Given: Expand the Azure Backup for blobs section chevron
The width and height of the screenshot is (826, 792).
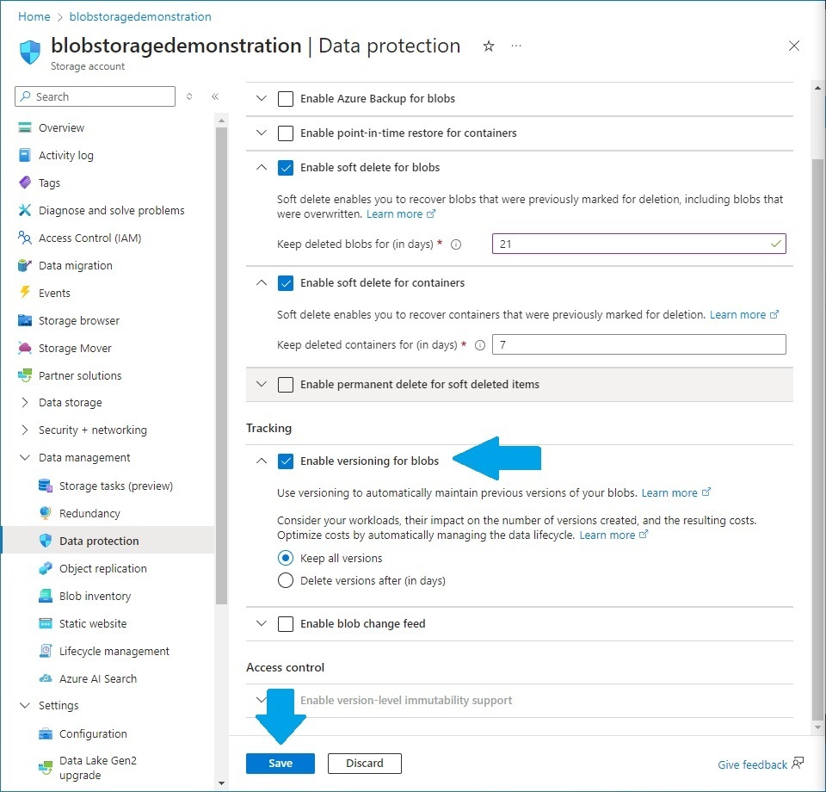Looking at the screenshot, I should pyautogui.click(x=262, y=98).
